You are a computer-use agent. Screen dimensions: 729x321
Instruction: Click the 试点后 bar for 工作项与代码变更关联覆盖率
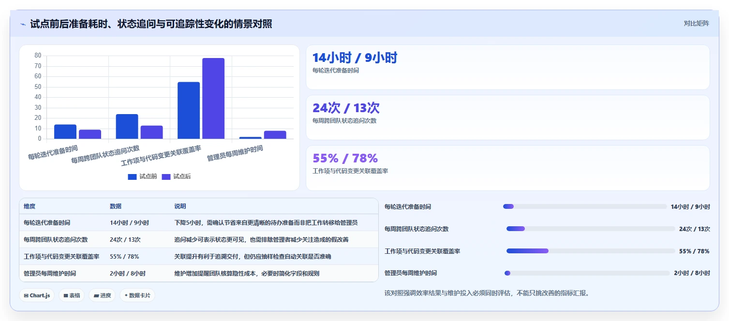(x=213, y=98)
